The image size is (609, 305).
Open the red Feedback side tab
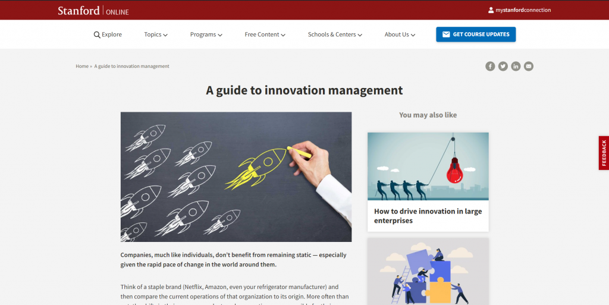604,153
